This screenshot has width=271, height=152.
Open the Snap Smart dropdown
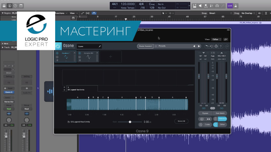pyautogui.click(x=220, y=13)
